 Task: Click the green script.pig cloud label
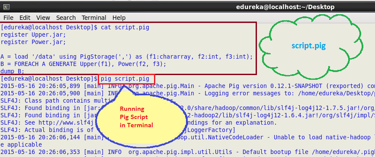(308, 46)
